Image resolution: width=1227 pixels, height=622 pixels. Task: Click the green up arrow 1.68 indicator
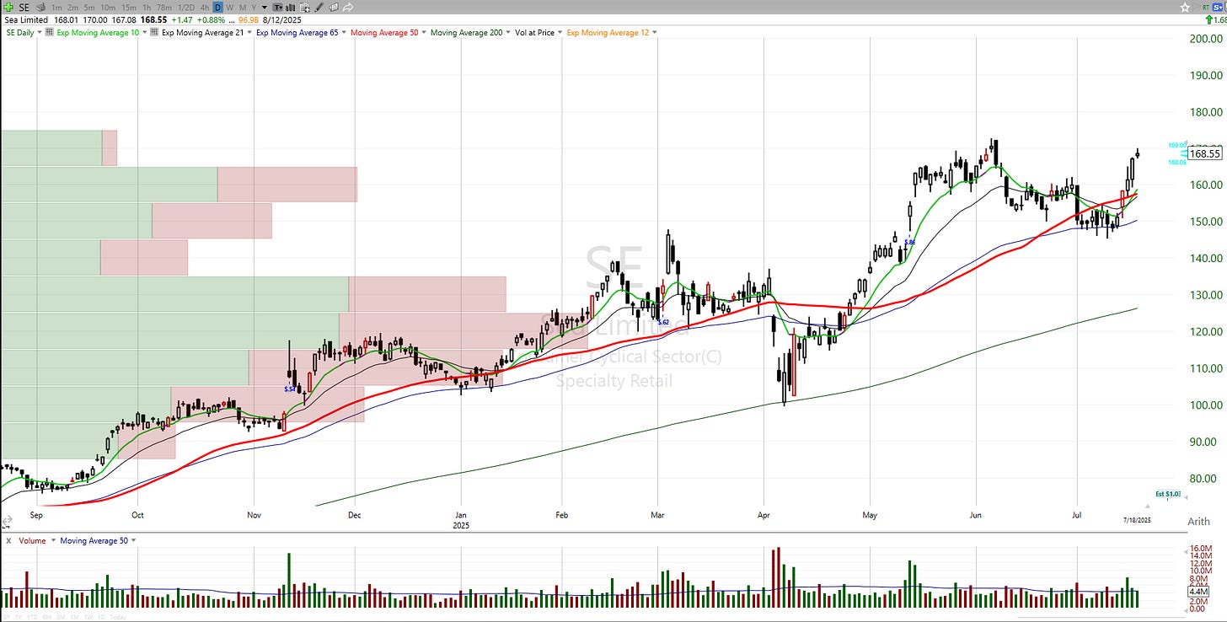pyautogui.click(x=1217, y=19)
